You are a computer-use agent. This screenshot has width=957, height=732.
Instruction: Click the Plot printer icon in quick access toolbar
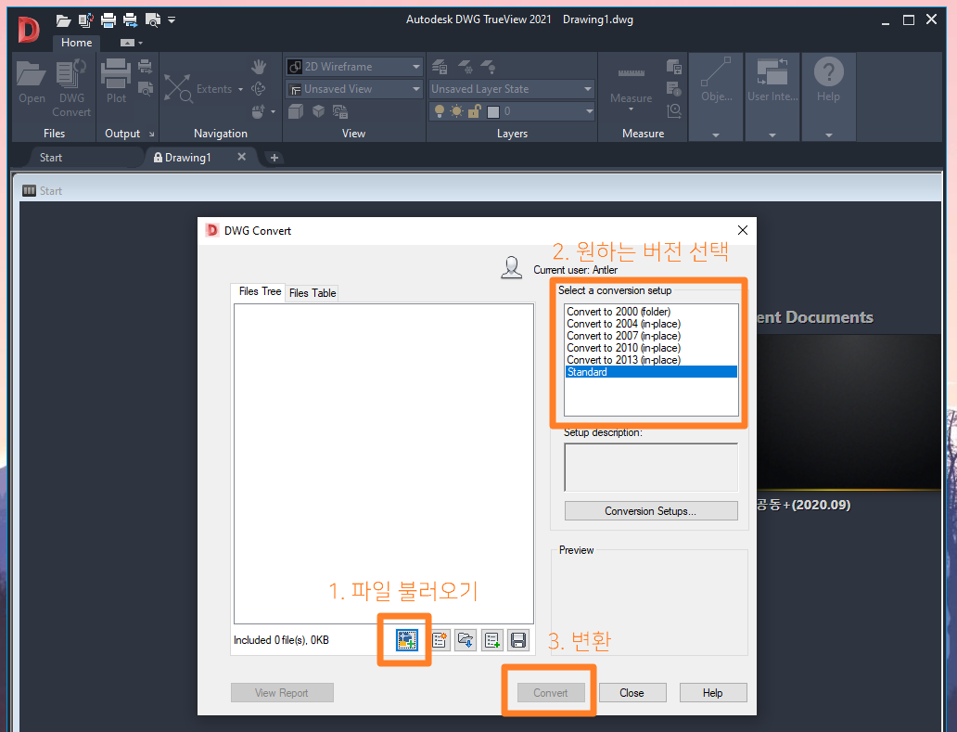pos(108,20)
